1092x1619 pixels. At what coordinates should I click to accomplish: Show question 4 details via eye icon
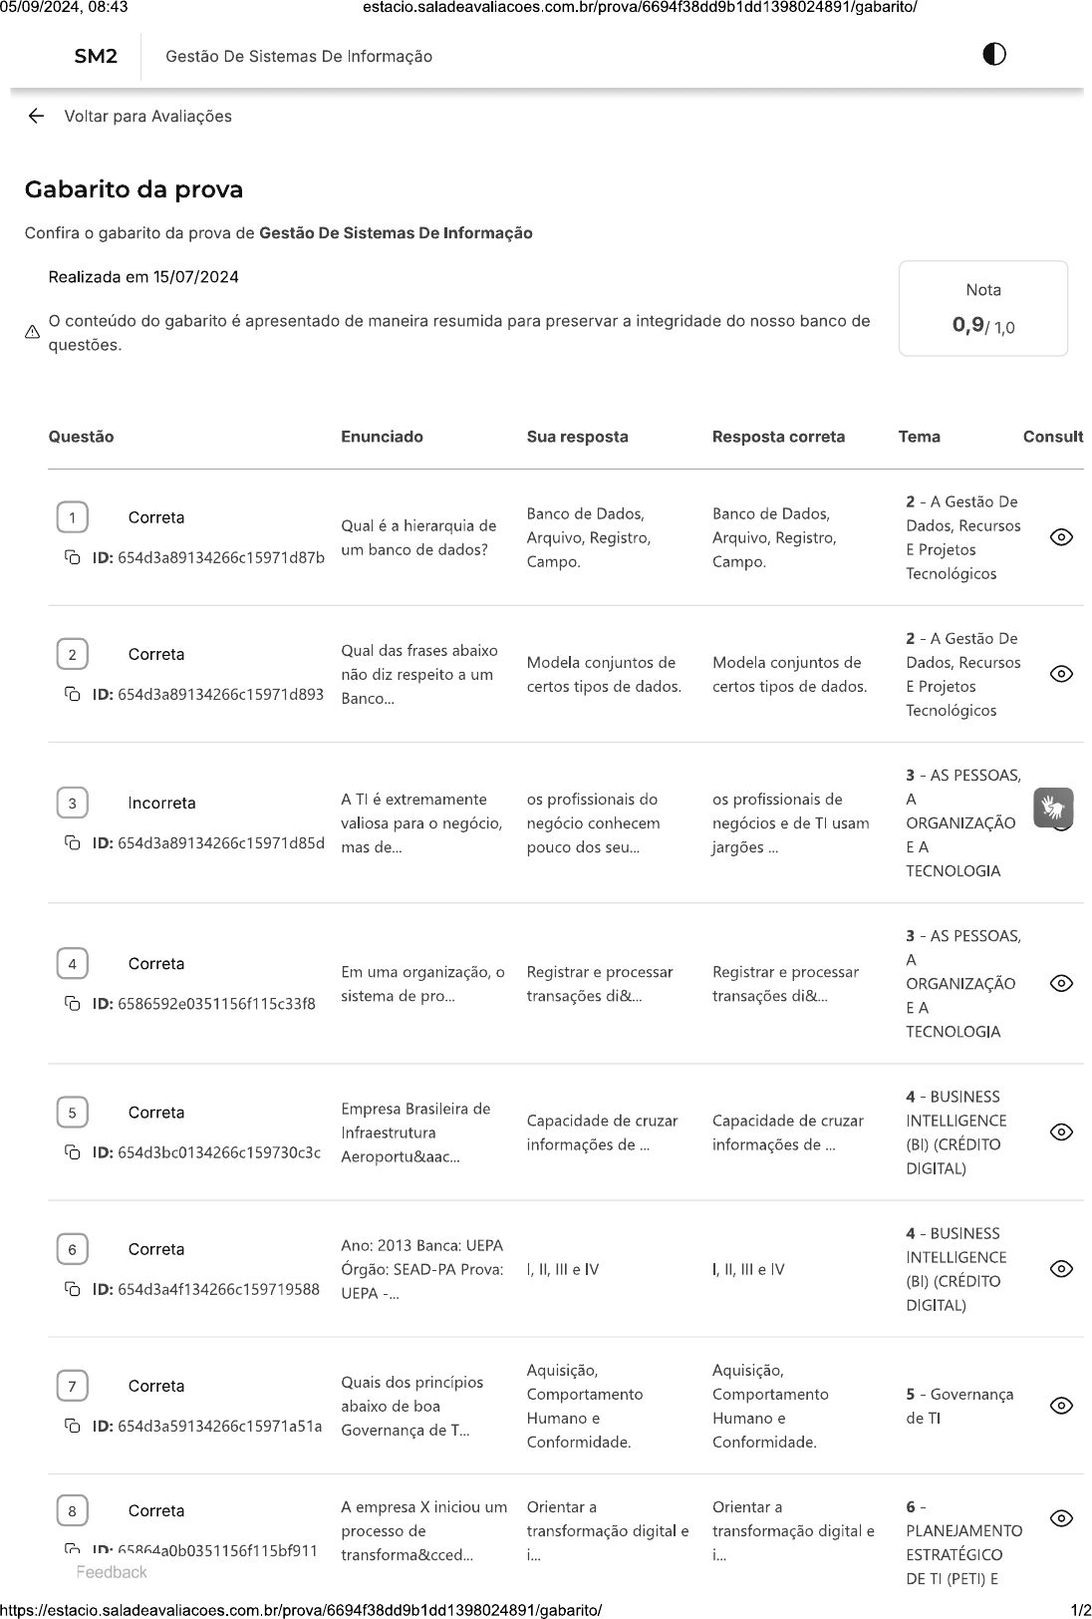tap(1061, 983)
